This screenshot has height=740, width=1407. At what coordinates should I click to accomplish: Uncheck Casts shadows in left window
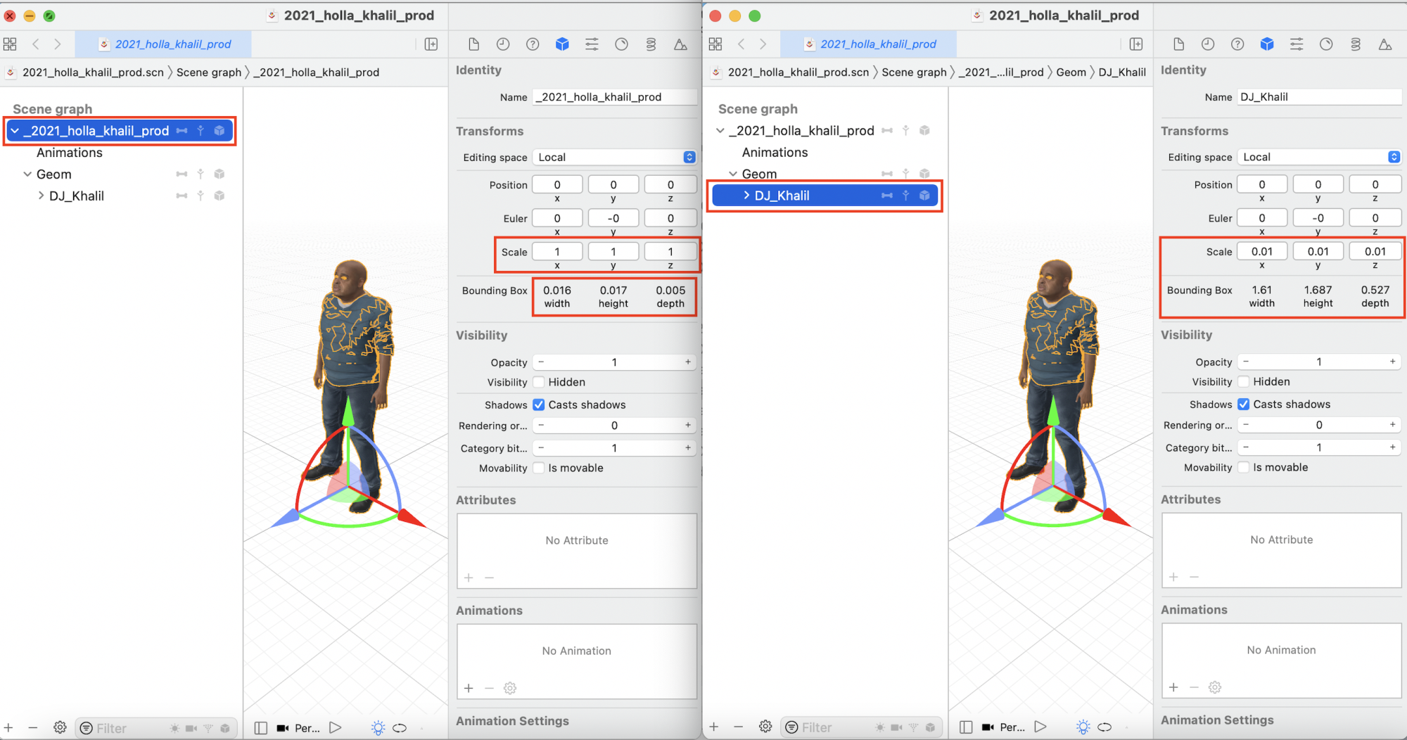(x=539, y=404)
